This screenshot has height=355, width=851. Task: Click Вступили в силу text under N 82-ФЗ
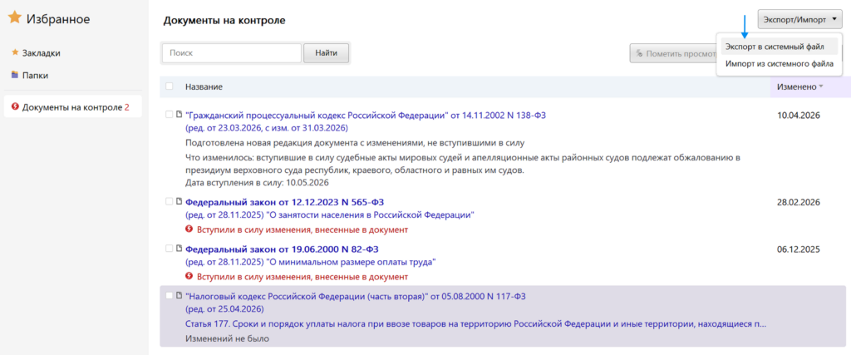point(302,277)
